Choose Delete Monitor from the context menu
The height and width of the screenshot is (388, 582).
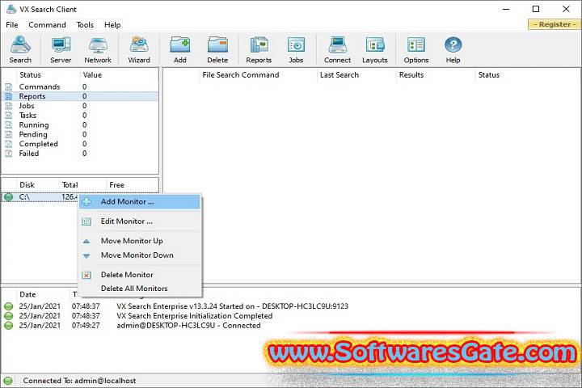point(140,274)
